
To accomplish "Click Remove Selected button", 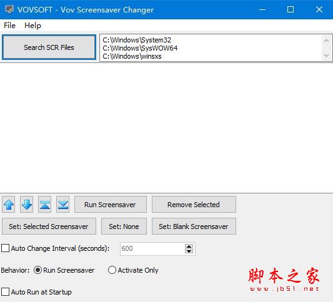I will (194, 205).
